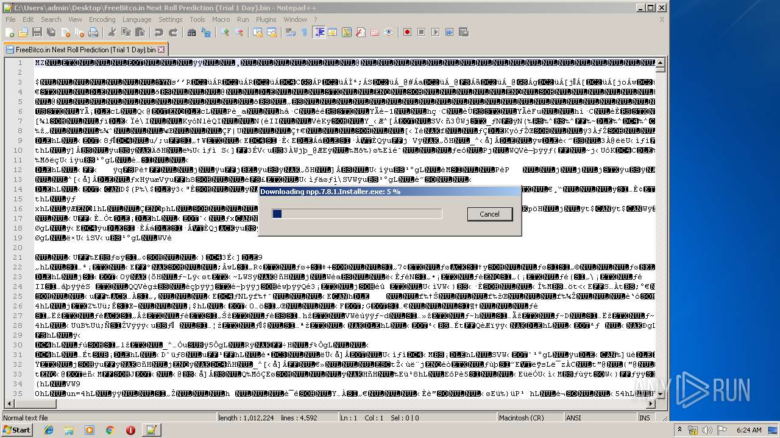Click the download progress bar
The image size is (780, 438).
point(357,214)
